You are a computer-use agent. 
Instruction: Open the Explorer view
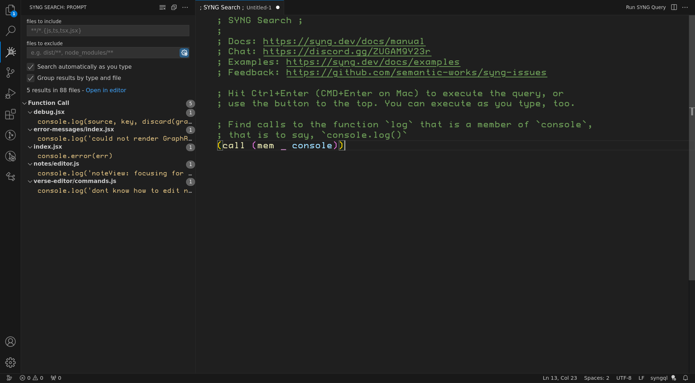tap(10, 10)
